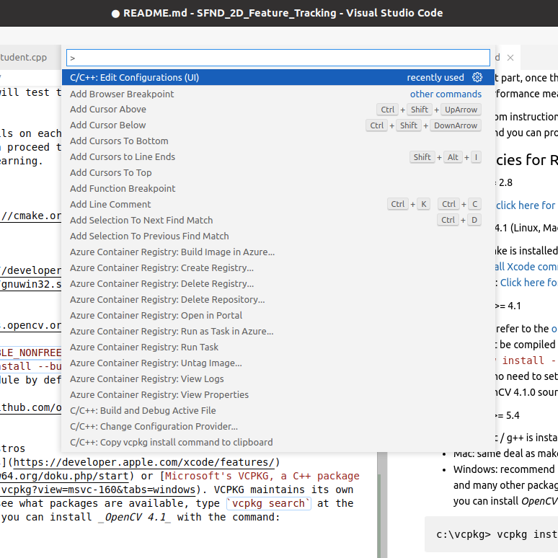Select Add Selection To Next Find Match
This screenshot has width=558, height=558.
tap(278, 221)
